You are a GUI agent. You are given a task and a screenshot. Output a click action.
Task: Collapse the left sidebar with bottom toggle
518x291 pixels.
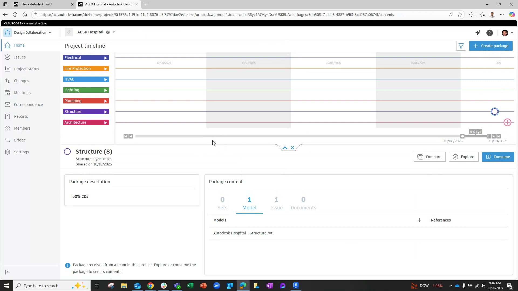click(x=7, y=272)
